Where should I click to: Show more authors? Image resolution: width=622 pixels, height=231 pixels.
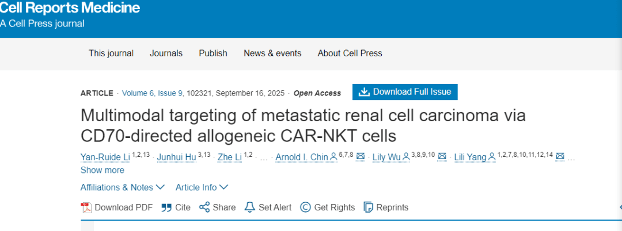pyautogui.click(x=103, y=170)
